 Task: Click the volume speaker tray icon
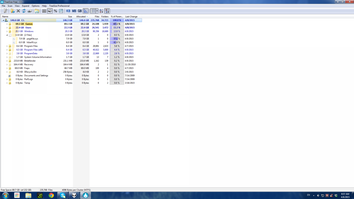[x=318, y=195]
